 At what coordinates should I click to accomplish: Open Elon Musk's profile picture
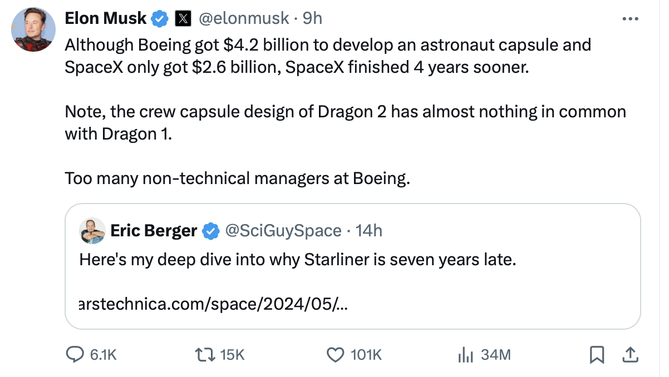click(x=33, y=29)
